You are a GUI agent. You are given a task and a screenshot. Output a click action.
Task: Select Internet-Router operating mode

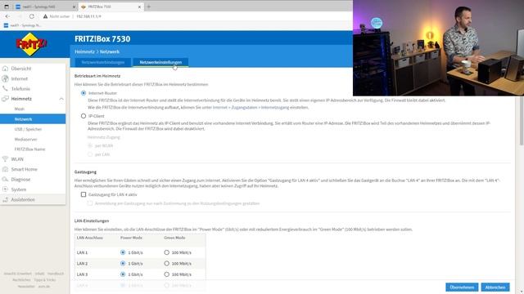tap(84, 93)
